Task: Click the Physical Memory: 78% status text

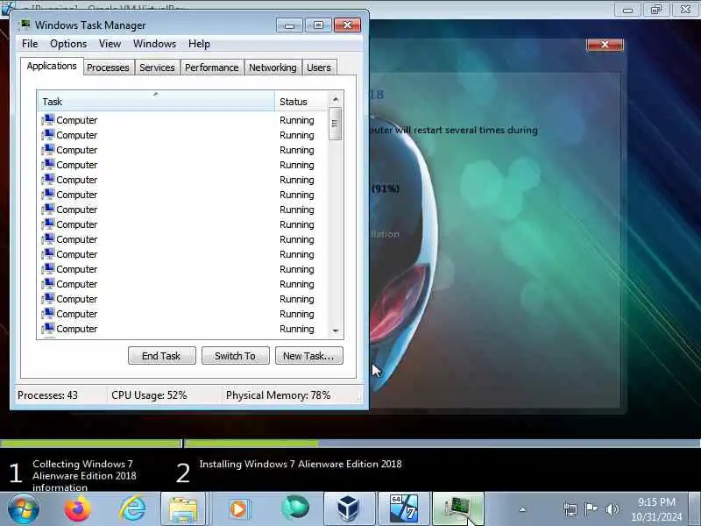Action: tap(278, 395)
